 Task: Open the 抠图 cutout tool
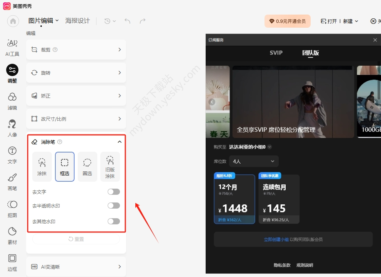(12, 209)
